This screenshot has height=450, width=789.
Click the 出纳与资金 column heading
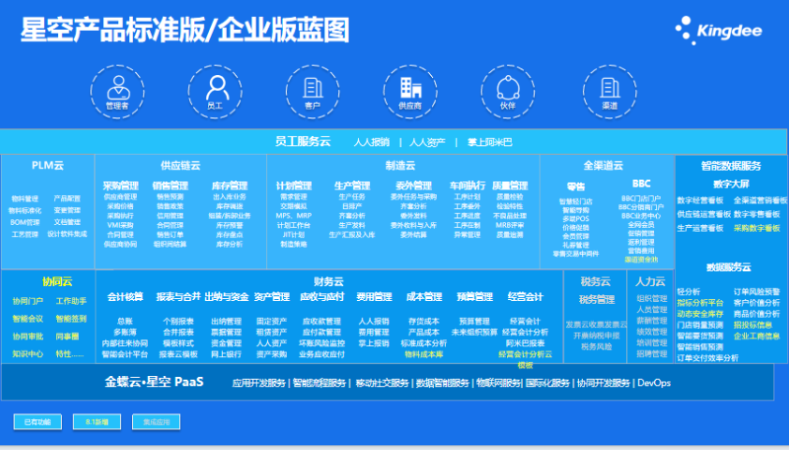click(x=227, y=296)
